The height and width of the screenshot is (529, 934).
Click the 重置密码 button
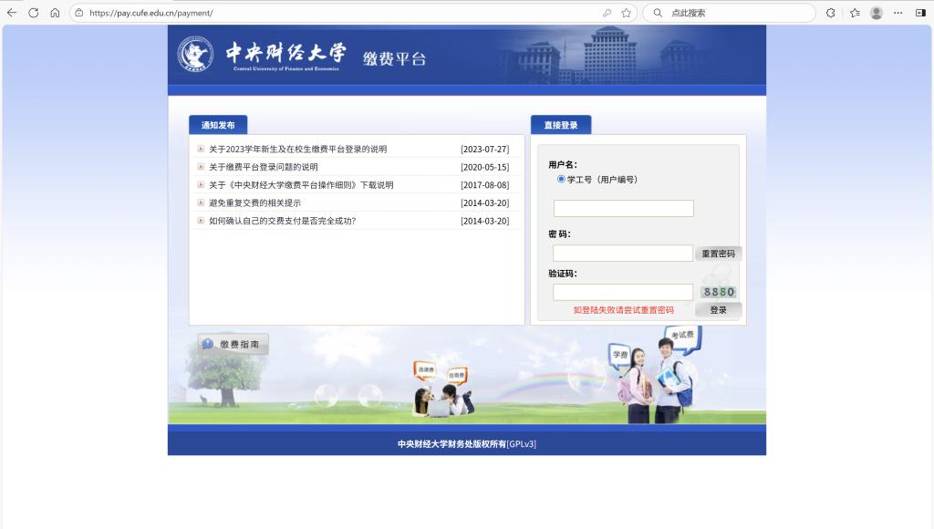pos(718,254)
